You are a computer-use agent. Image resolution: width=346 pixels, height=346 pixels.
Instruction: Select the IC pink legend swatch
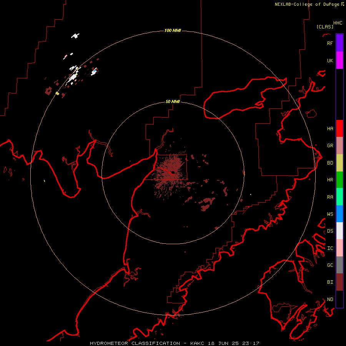339,248
